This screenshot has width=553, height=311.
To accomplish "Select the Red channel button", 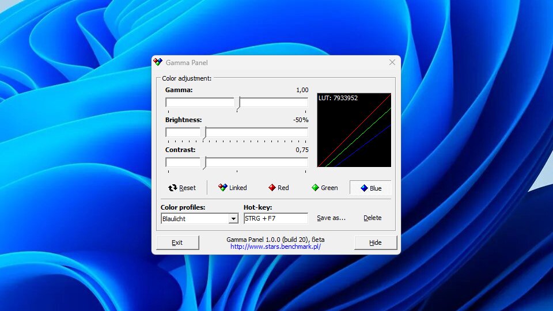I will click(x=279, y=188).
